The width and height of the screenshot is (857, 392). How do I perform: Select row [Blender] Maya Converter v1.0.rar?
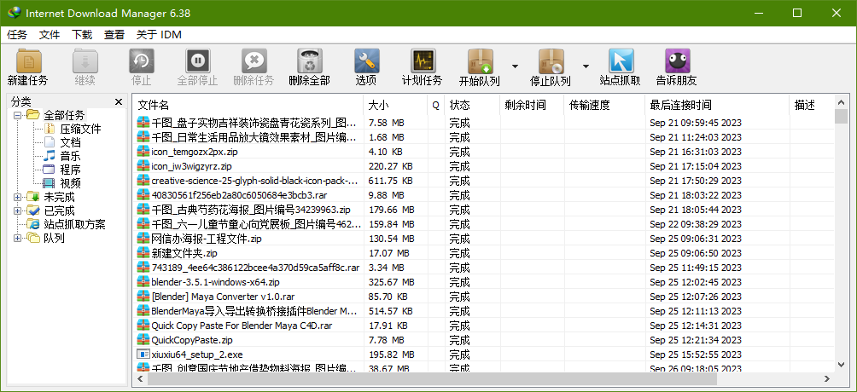tap(484, 297)
